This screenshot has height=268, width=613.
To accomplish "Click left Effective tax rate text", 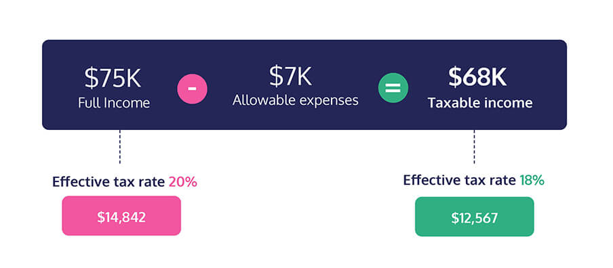I will 108,182.
